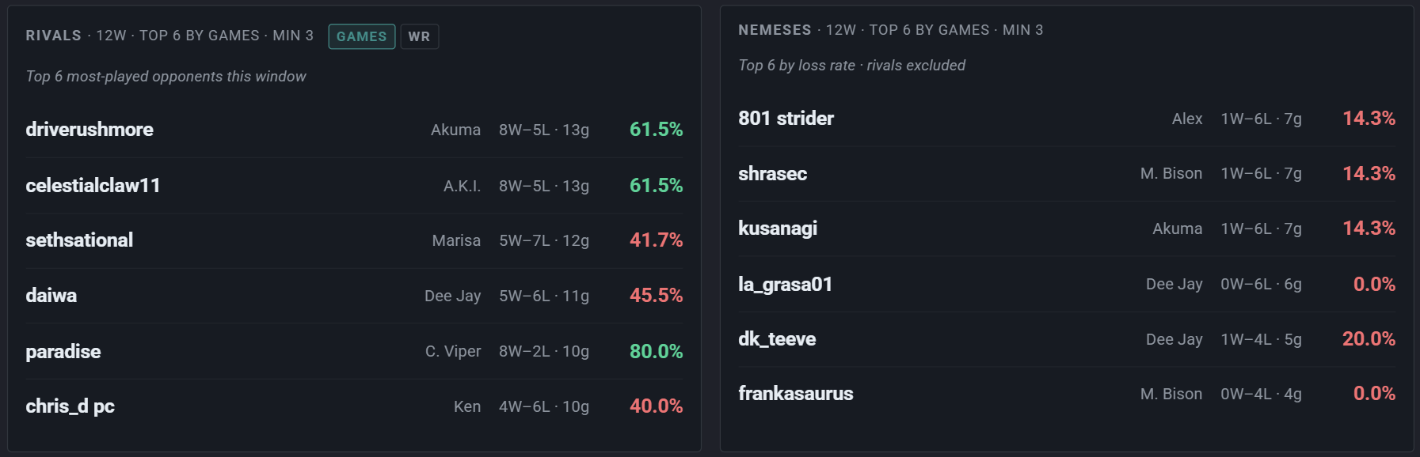Click 801 strider 14.3% win rate
This screenshot has height=457, width=1420.
tap(1369, 119)
